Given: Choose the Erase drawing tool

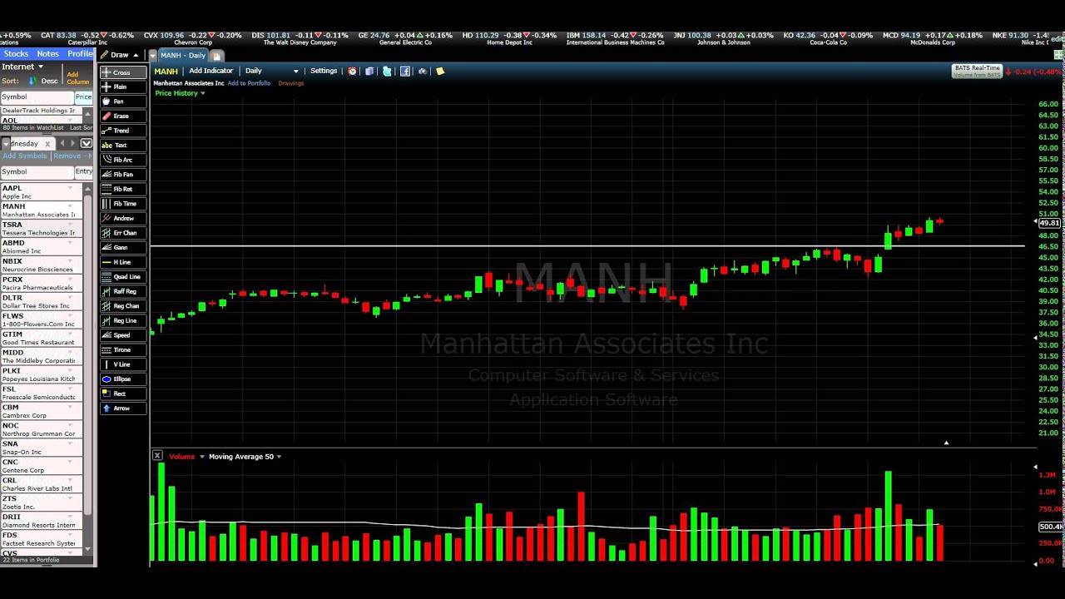Looking at the screenshot, I should coord(123,116).
